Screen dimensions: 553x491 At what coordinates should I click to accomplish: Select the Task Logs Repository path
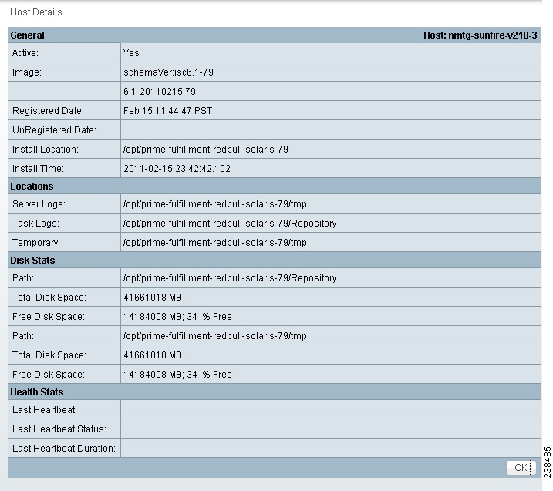(230, 223)
